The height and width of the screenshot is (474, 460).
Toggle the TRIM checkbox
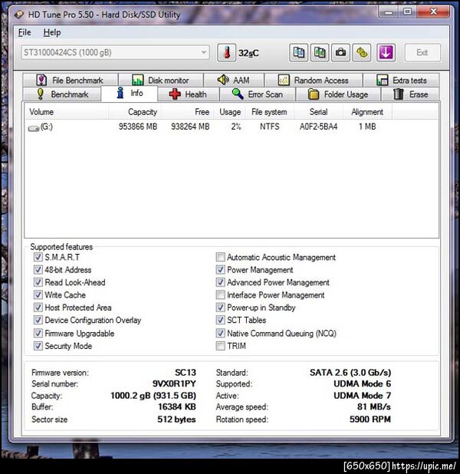tap(220, 346)
